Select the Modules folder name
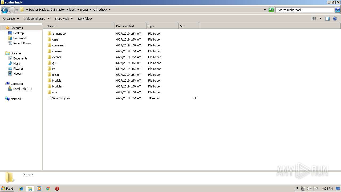 pos(58,86)
